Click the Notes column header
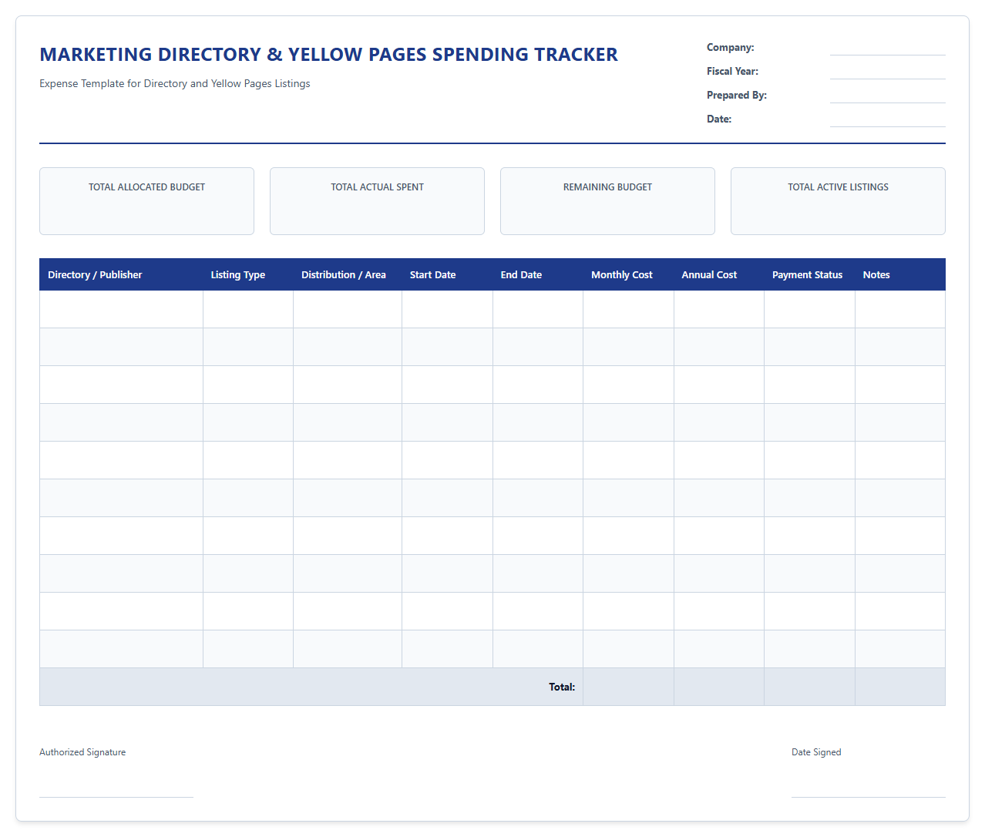The width and height of the screenshot is (985, 837). 900,274
